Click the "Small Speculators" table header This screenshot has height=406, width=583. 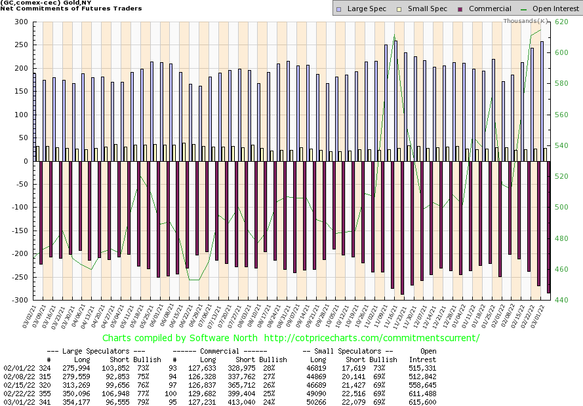click(350, 350)
